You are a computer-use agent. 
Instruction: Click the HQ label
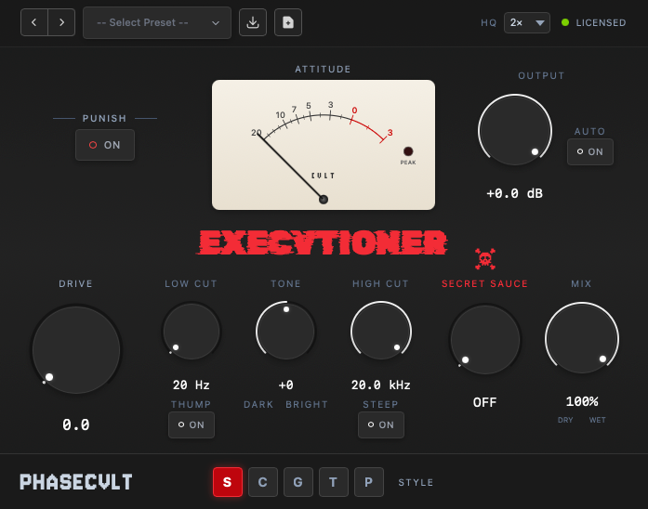pos(488,22)
